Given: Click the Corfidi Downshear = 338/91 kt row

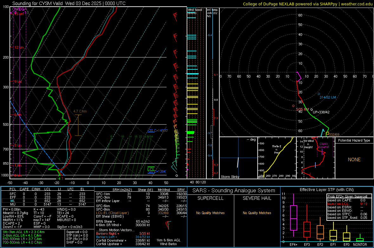Looking at the screenshot, I should tap(123, 240).
